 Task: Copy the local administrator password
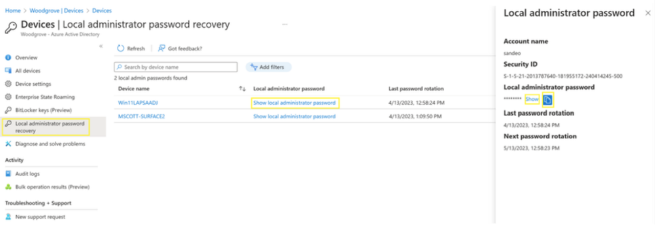[548, 99]
